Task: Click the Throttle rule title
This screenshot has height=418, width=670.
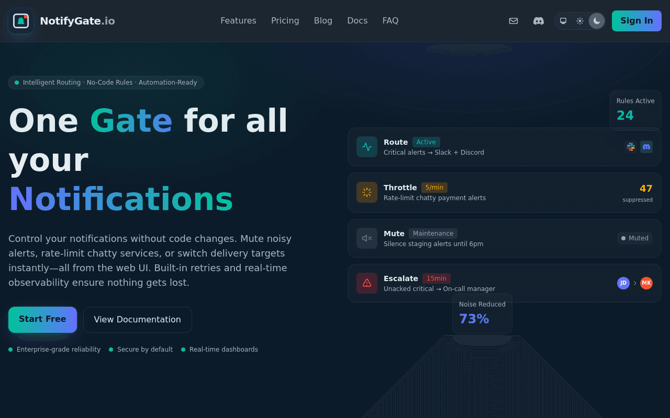Action: coord(400,188)
